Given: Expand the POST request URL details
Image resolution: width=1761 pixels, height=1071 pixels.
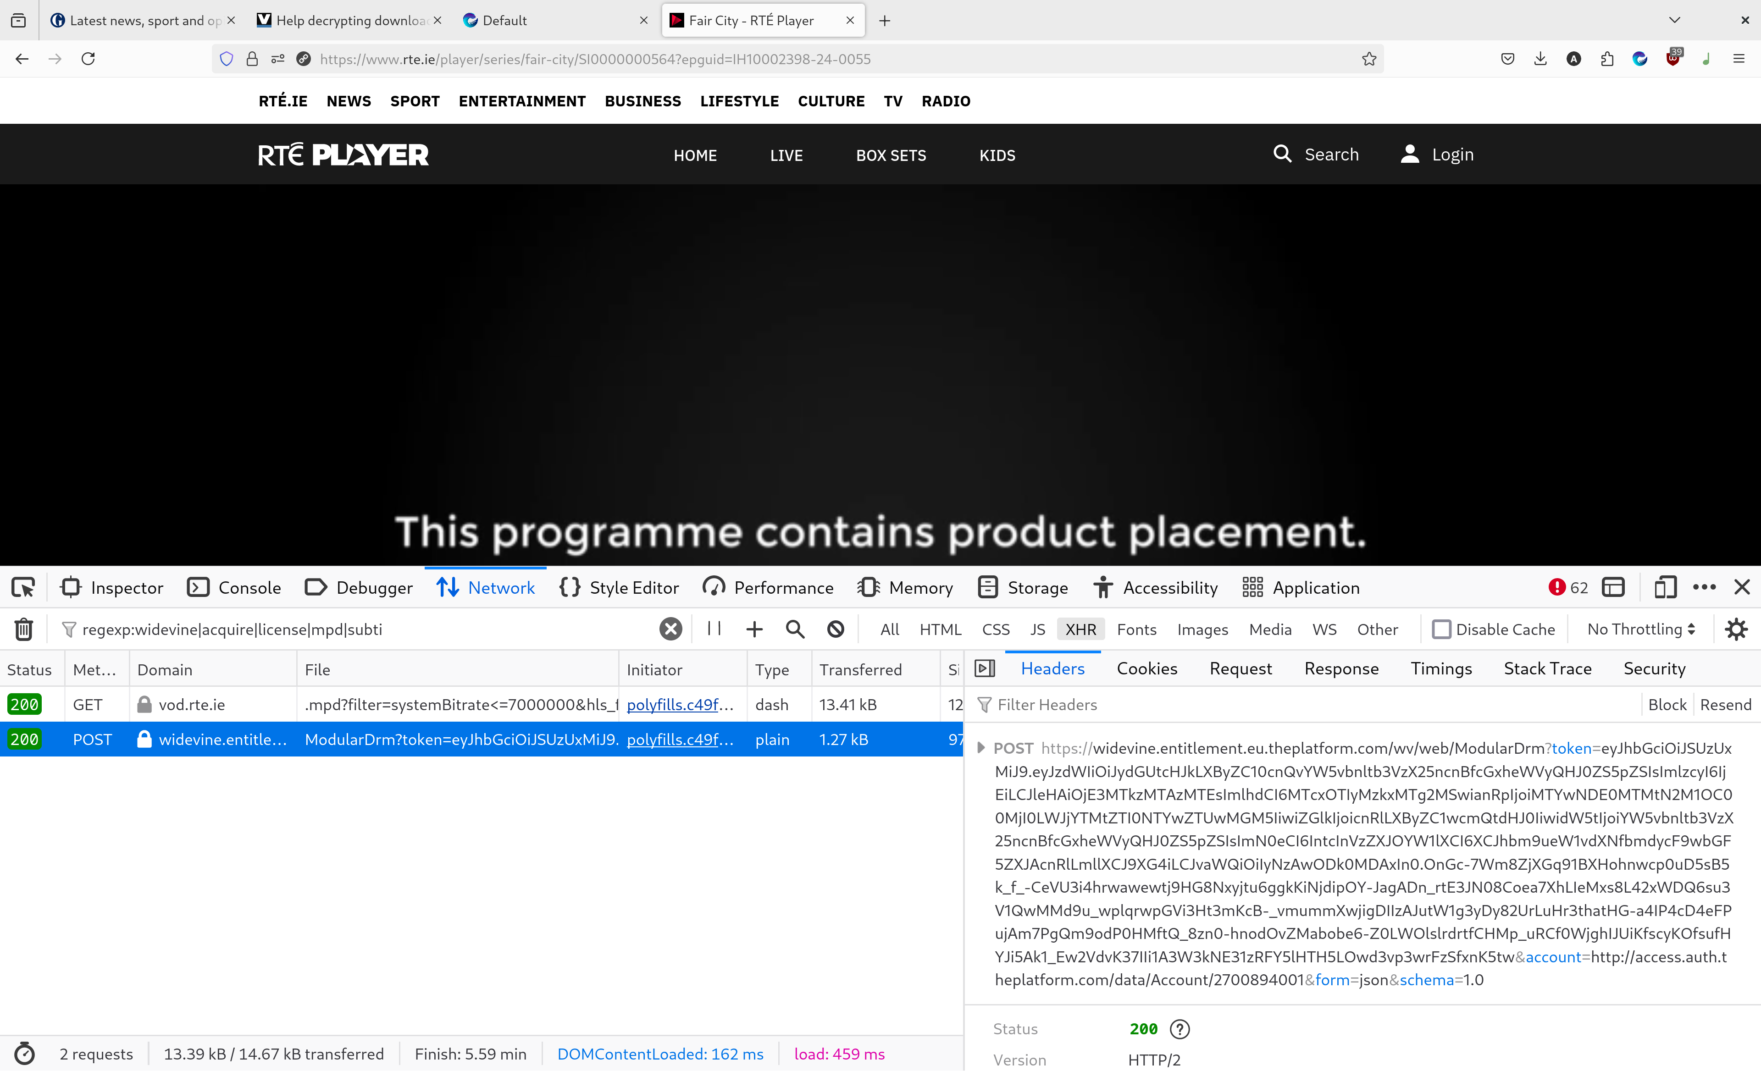Looking at the screenshot, I should click(980, 748).
